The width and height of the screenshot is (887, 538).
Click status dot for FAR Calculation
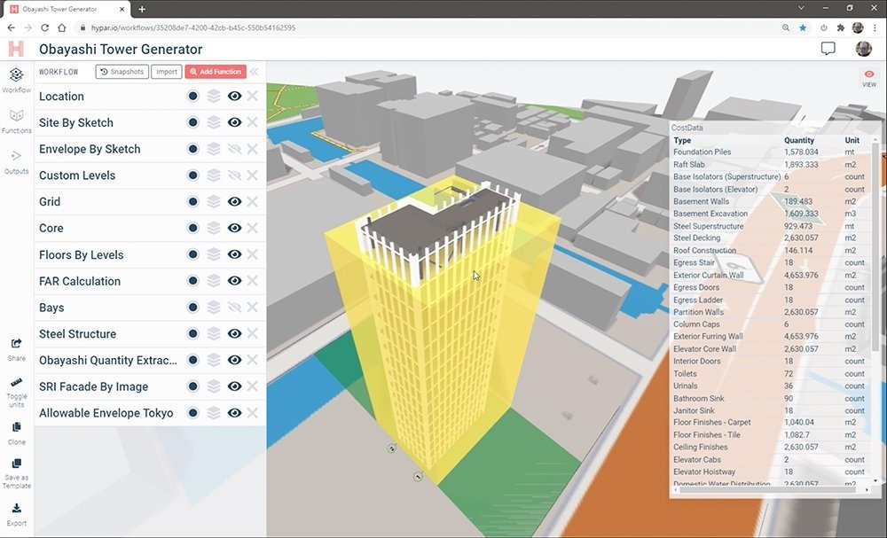(x=192, y=281)
